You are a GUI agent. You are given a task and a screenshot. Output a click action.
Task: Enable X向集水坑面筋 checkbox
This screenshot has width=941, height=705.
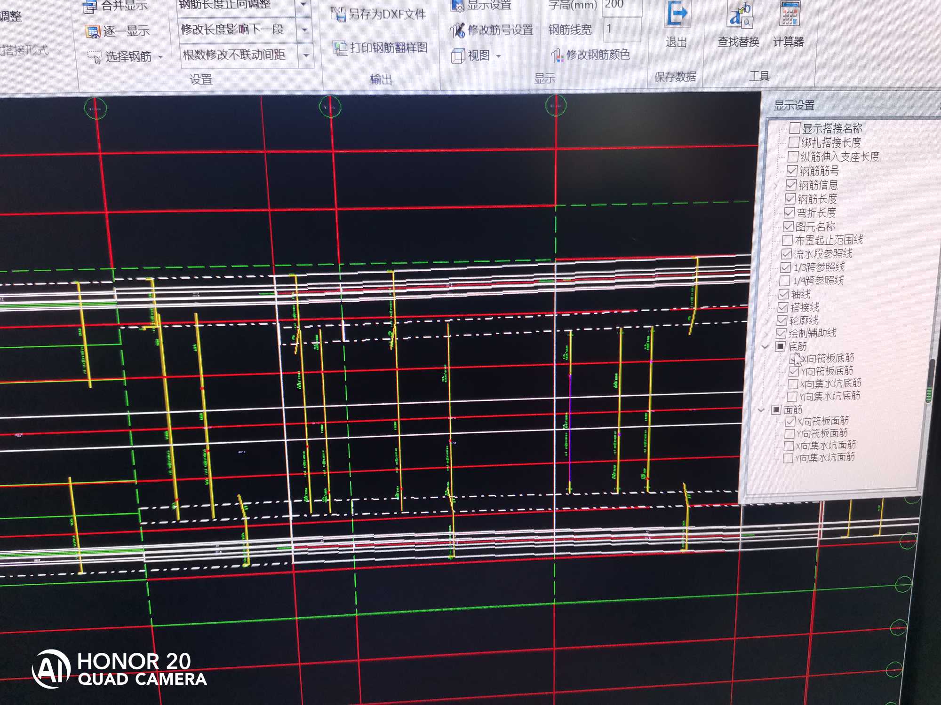coord(789,446)
